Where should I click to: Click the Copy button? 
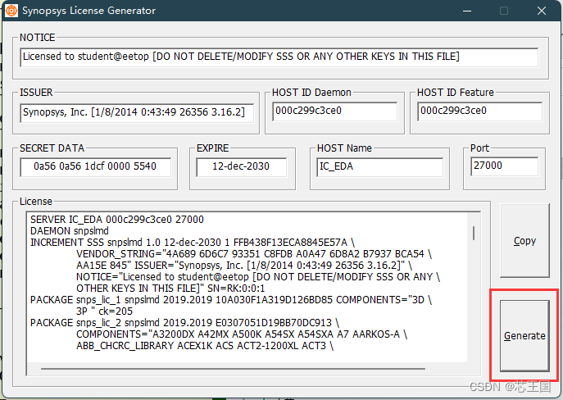point(524,241)
